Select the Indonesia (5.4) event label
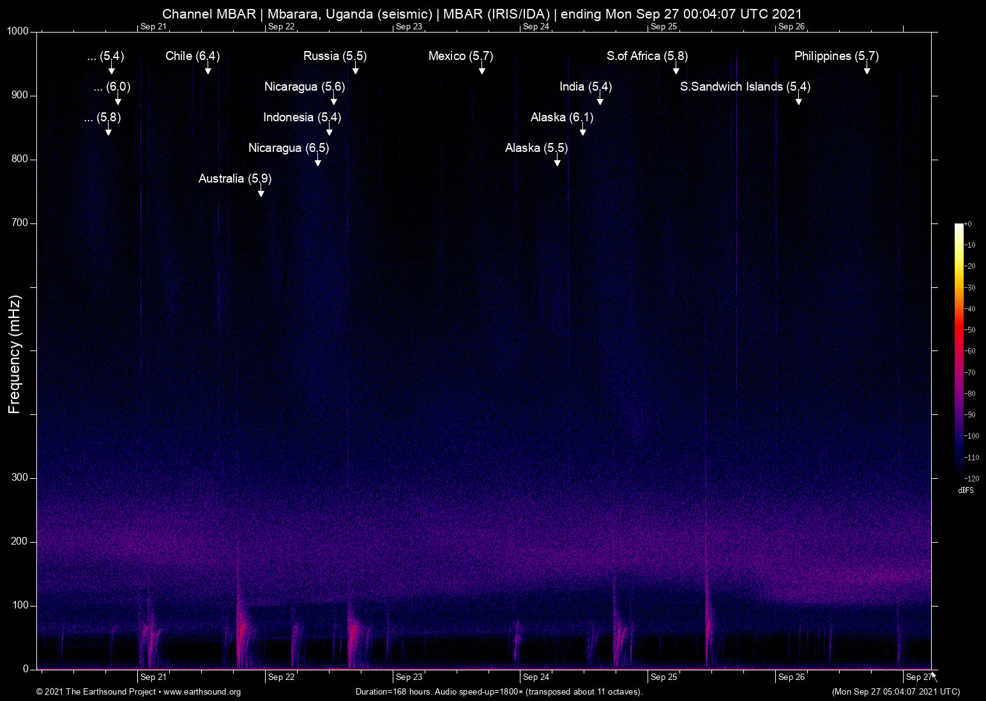Viewport: 986px width, 701px height. [x=301, y=117]
